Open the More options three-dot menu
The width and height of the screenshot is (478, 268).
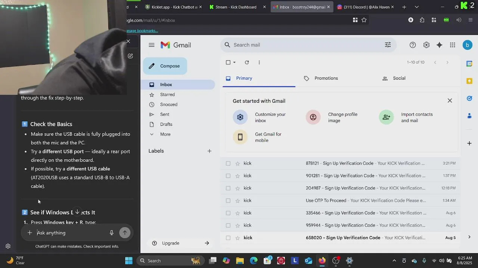pyautogui.click(x=259, y=63)
